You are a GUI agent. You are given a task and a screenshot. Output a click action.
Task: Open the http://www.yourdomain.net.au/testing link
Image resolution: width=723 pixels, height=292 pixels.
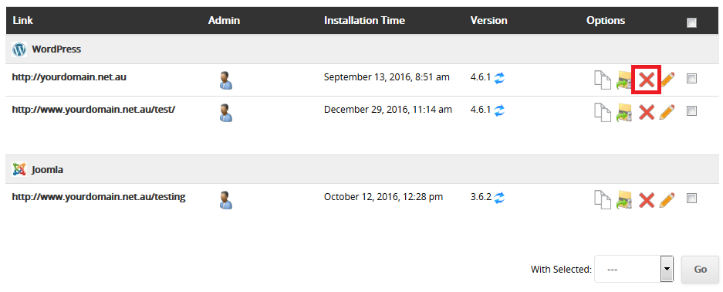[x=99, y=197]
